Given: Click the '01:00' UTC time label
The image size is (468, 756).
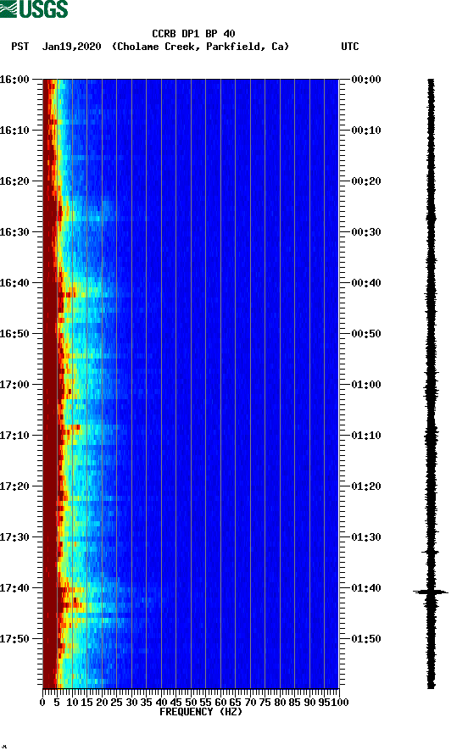Looking at the screenshot, I should point(366,385).
